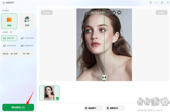The width and height of the screenshot is (170, 112).
Task: Open the resolution info icon
Action: (x=11, y=32)
